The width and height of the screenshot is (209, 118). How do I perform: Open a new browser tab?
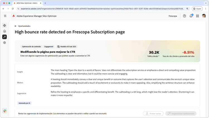pyautogui.click(x=45, y=3)
